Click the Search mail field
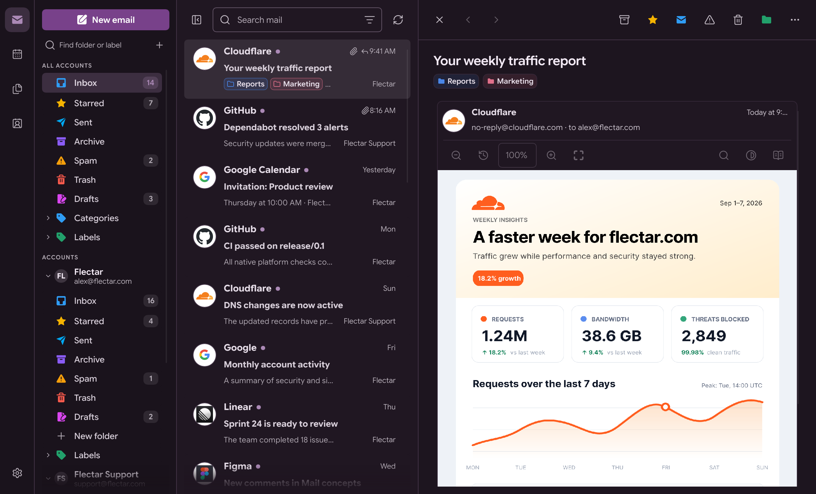This screenshot has height=494, width=816. click(x=297, y=20)
